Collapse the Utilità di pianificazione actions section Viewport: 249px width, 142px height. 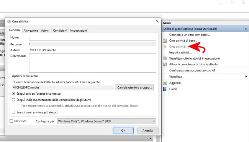[x=246, y=29]
